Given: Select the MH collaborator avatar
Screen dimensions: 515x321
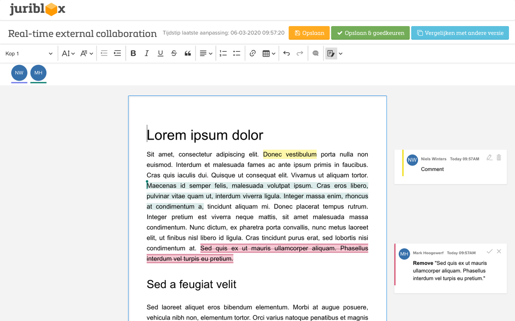Looking at the screenshot, I should [38, 73].
